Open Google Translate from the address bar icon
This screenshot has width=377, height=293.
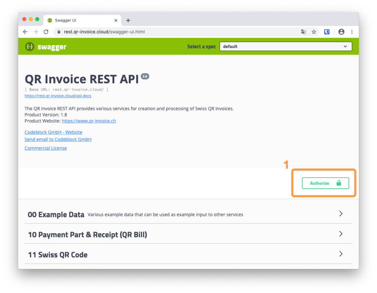point(303,32)
